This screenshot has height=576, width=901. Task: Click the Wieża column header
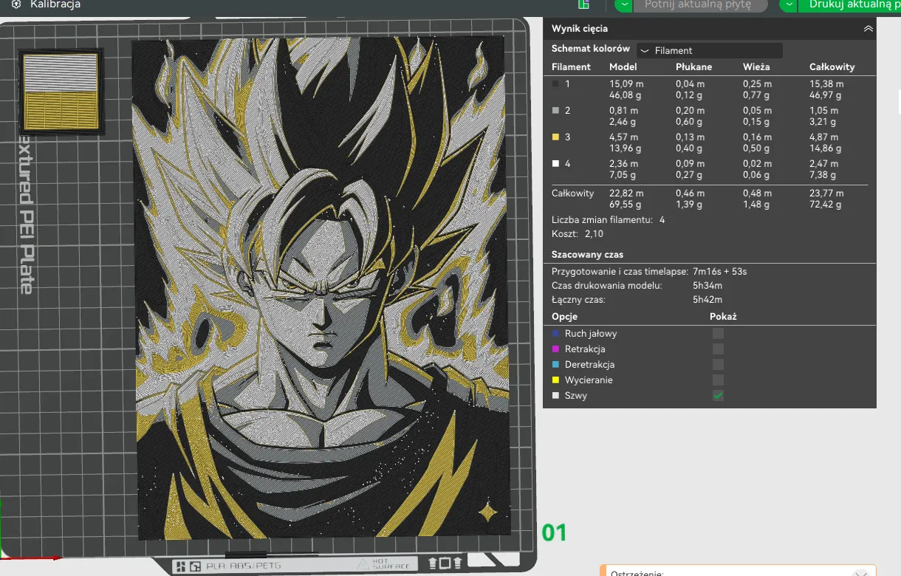[756, 66]
